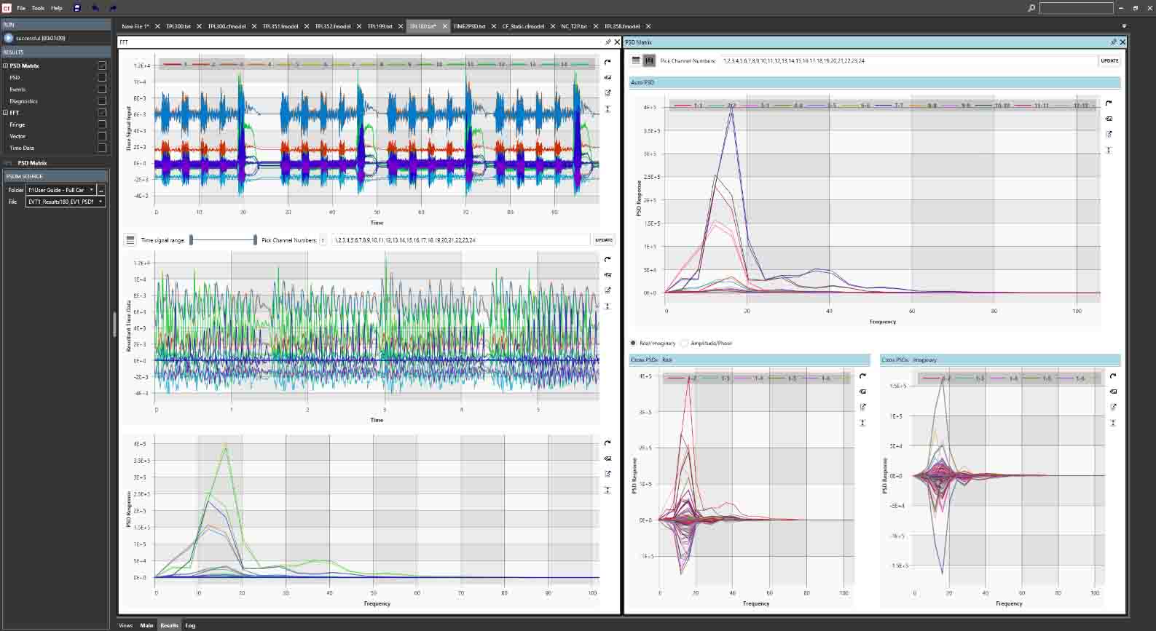Export the Auto PSD chart

pyautogui.click(x=1109, y=135)
